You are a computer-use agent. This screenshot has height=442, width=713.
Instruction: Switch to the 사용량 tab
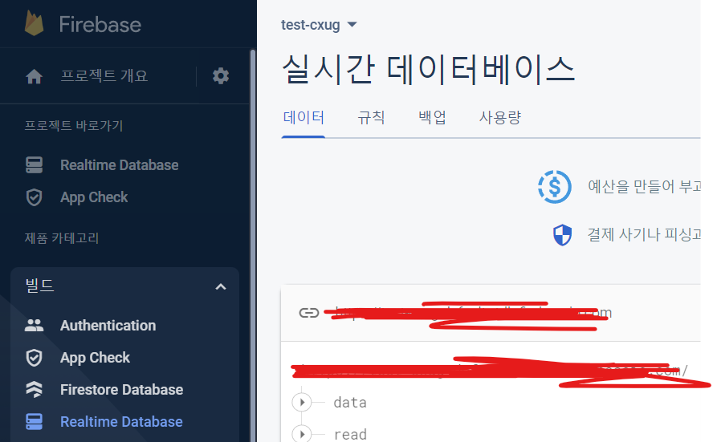coord(499,118)
